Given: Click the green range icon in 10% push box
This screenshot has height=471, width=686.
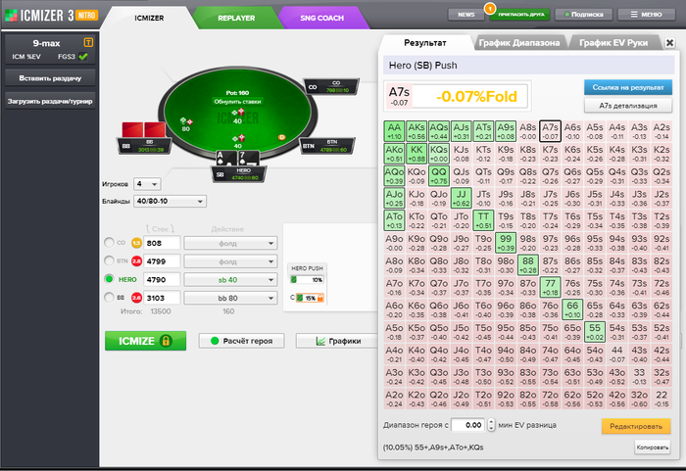Looking at the screenshot, I should tap(294, 279).
